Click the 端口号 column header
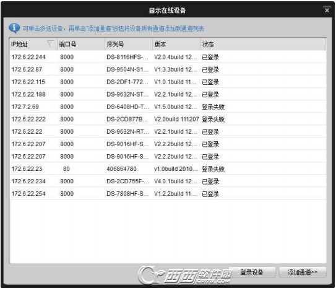Viewport: 336px width, 288px height. 81,44
